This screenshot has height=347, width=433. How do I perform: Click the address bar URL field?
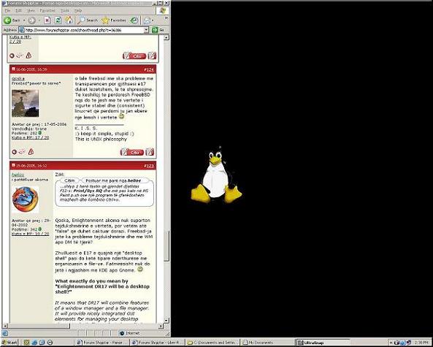[84, 30]
